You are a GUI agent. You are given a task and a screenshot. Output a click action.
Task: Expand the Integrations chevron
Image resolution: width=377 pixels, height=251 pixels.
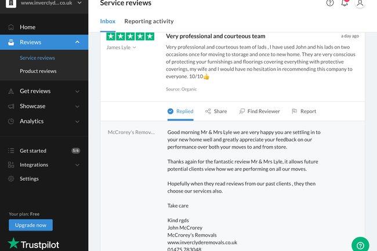click(77, 165)
